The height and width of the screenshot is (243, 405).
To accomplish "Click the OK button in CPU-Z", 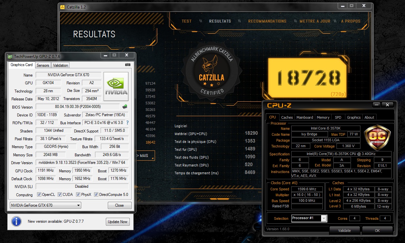I will point(377,230).
